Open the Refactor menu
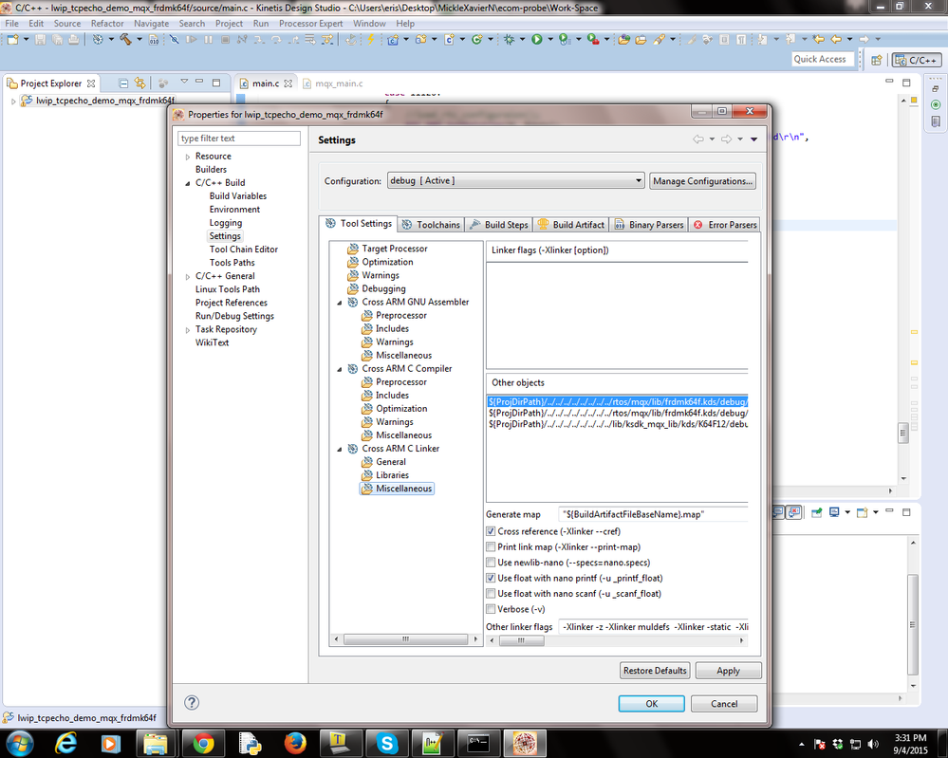The width and height of the screenshot is (948, 758). (x=107, y=24)
